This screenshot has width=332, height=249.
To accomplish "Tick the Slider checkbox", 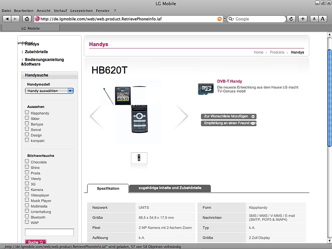I will tap(27, 118).
